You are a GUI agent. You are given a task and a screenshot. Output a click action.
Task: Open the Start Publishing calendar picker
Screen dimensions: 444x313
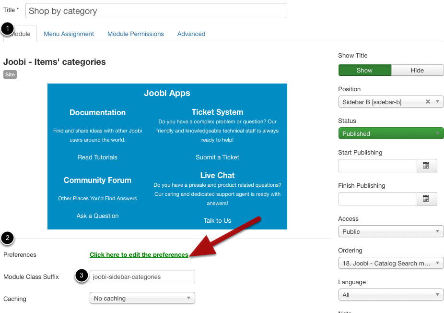click(x=427, y=166)
